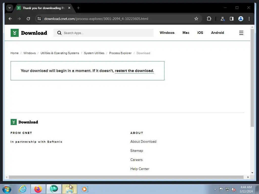The image size is (259, 194).
Task: Close the 'Thank you for downloading' tab
Action: (69, 8)
